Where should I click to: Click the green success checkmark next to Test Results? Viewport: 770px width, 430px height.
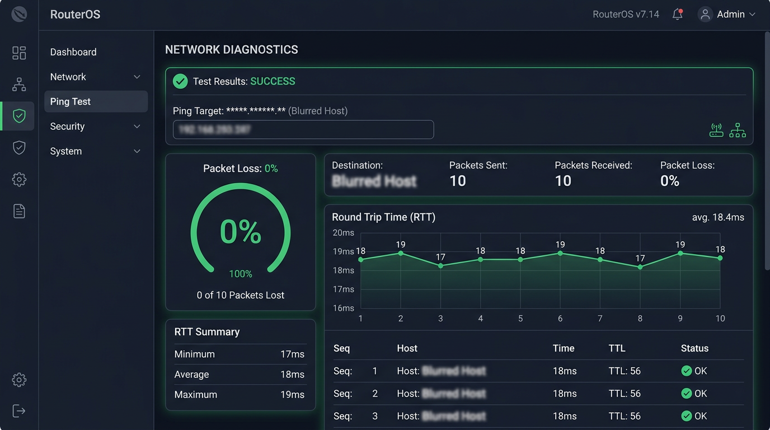point(180,82)
